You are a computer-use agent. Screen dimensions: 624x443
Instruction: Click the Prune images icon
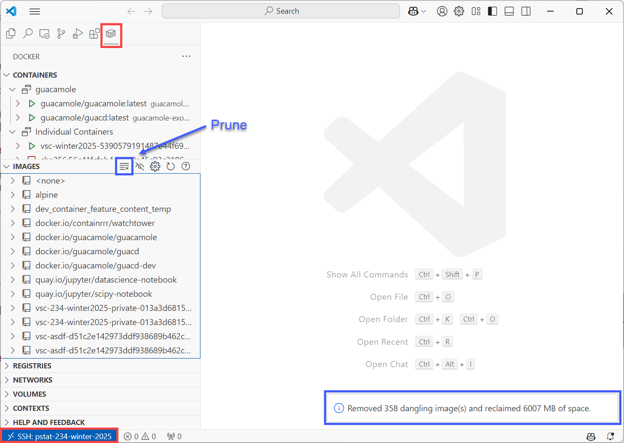click(124, 166)
